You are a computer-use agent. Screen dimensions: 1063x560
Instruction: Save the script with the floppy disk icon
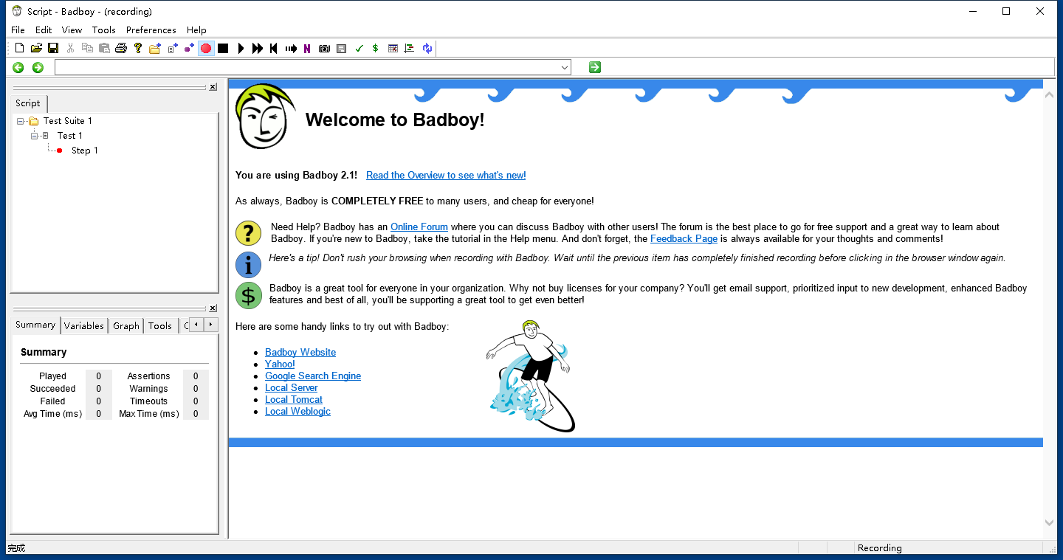[x=53, y=49]
